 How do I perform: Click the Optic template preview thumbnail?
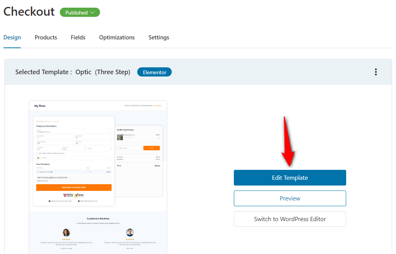(x=98, y=177)
